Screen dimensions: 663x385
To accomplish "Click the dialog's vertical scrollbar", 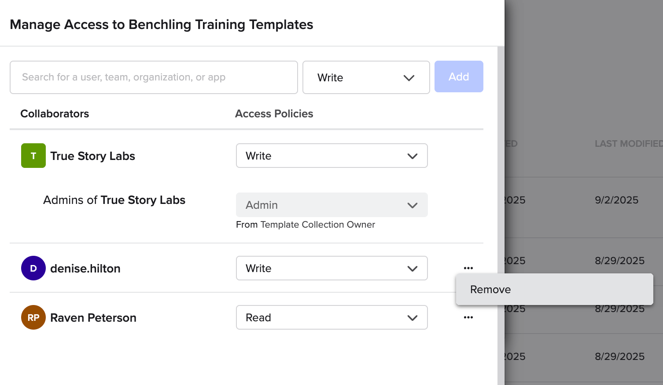I will [x=501, y=215].
